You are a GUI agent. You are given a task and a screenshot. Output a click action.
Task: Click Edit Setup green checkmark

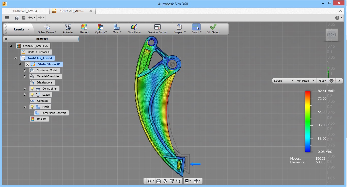coord(213,27)
